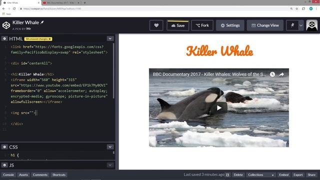
Task: Click the CSS editor scrollbar
Action: click(113, 152)
